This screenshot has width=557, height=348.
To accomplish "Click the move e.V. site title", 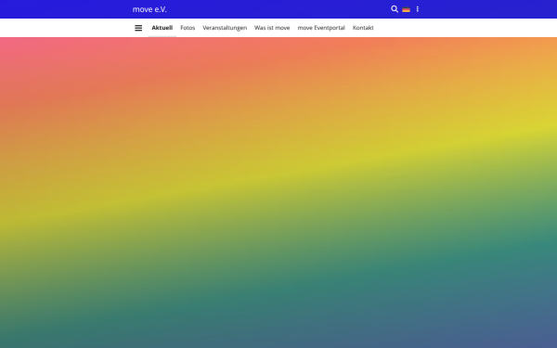I will [x=149, y=9].
